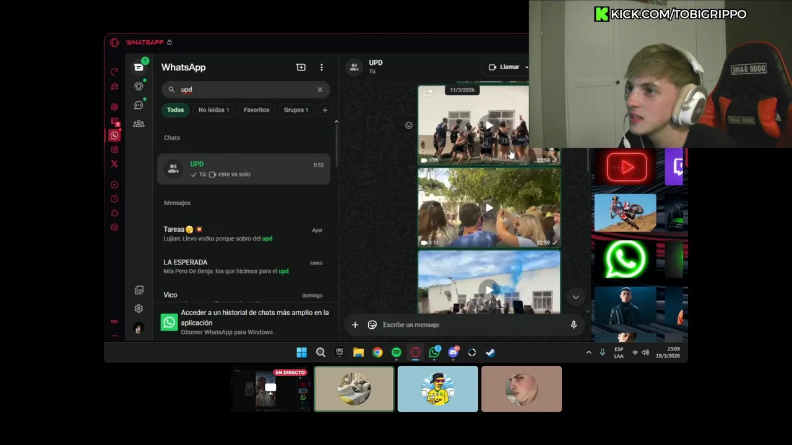Click the volume speaker tray icon

(645, 352)
